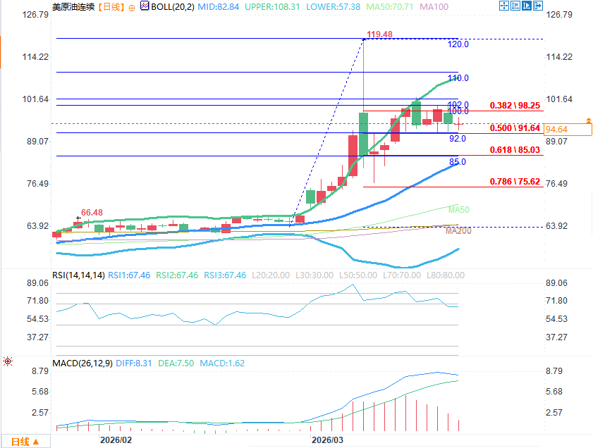593x448 pixels.
Task: Click the 126.79 label on left price axis
Action: coord(35,15)
